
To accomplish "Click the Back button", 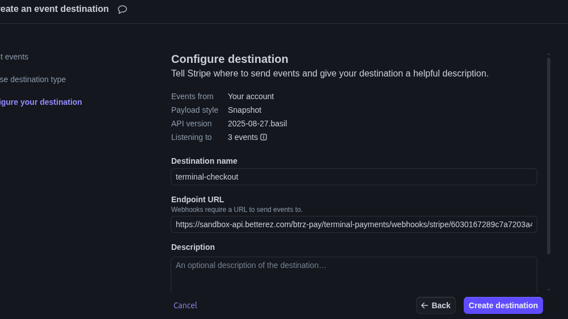I will coord(435,305).
